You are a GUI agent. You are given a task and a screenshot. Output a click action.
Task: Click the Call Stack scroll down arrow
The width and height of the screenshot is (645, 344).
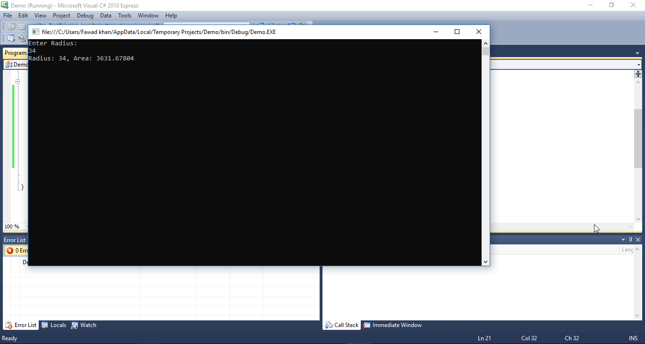[x=638, y=316]
